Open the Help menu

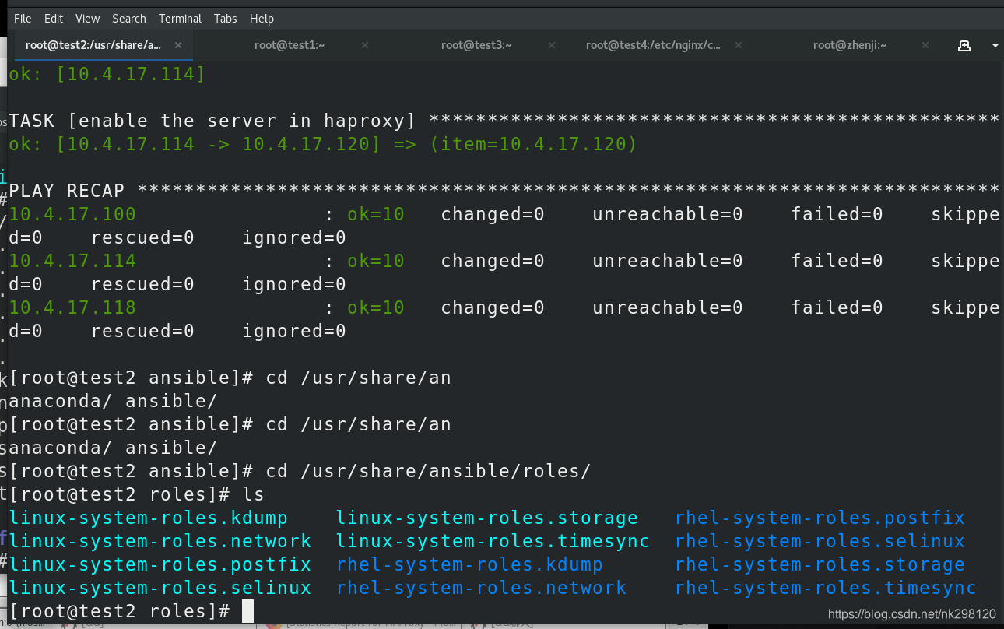(x=262, y=18)
